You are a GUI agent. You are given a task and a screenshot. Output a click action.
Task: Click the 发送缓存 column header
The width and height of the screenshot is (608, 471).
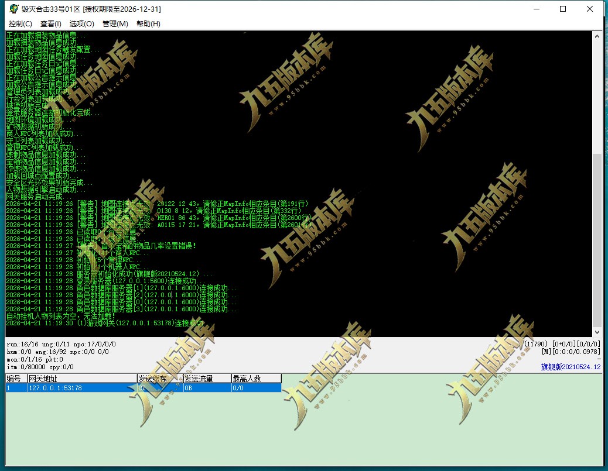(x=160, y=379)
